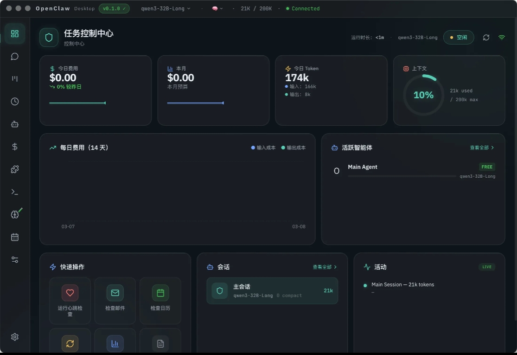
Task: Open the chat bubble icon in sidebar
Action: point(15,56)
